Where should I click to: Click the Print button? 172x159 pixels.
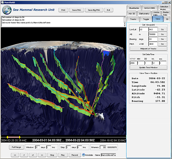63,10
